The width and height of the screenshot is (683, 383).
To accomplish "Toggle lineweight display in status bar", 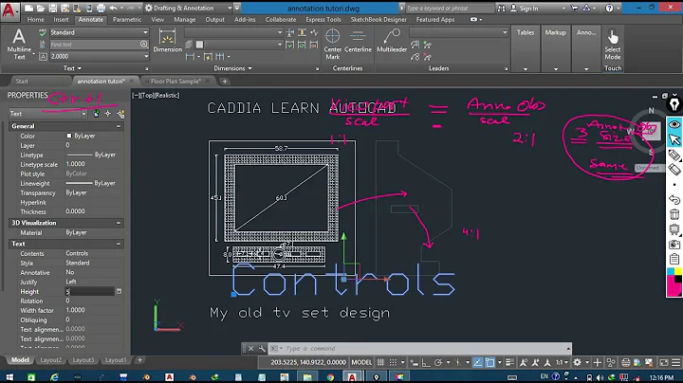I will [x=509, y=362].
